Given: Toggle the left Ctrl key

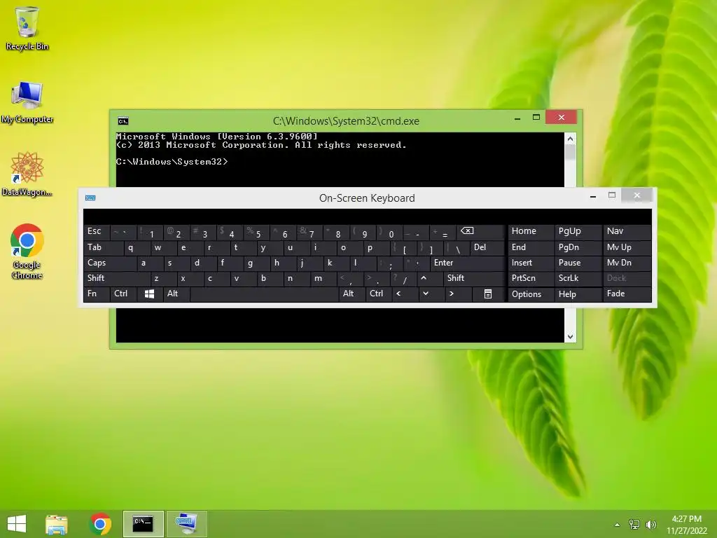Looking at the screenshot, I should [123, 294].
